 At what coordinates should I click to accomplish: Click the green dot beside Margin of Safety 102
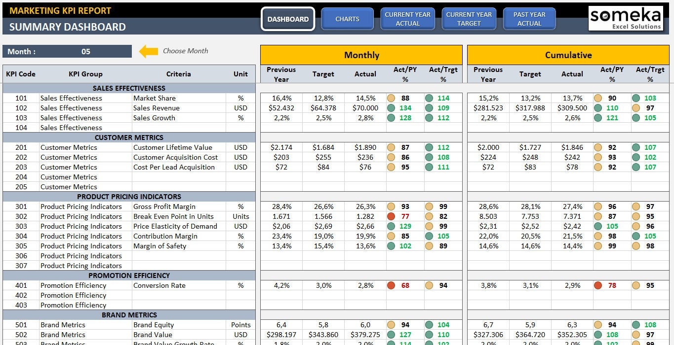tap(391, 246)
